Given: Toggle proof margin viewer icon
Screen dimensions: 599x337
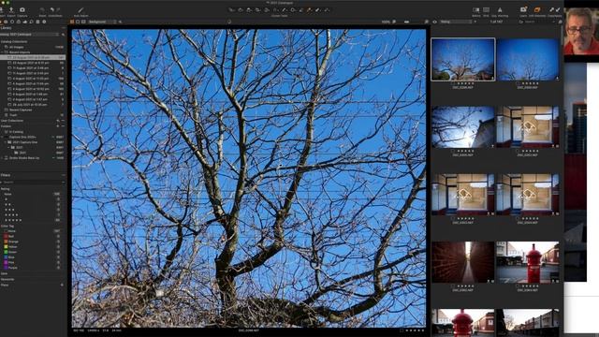Looking at the screenshot, I should 83,22.
